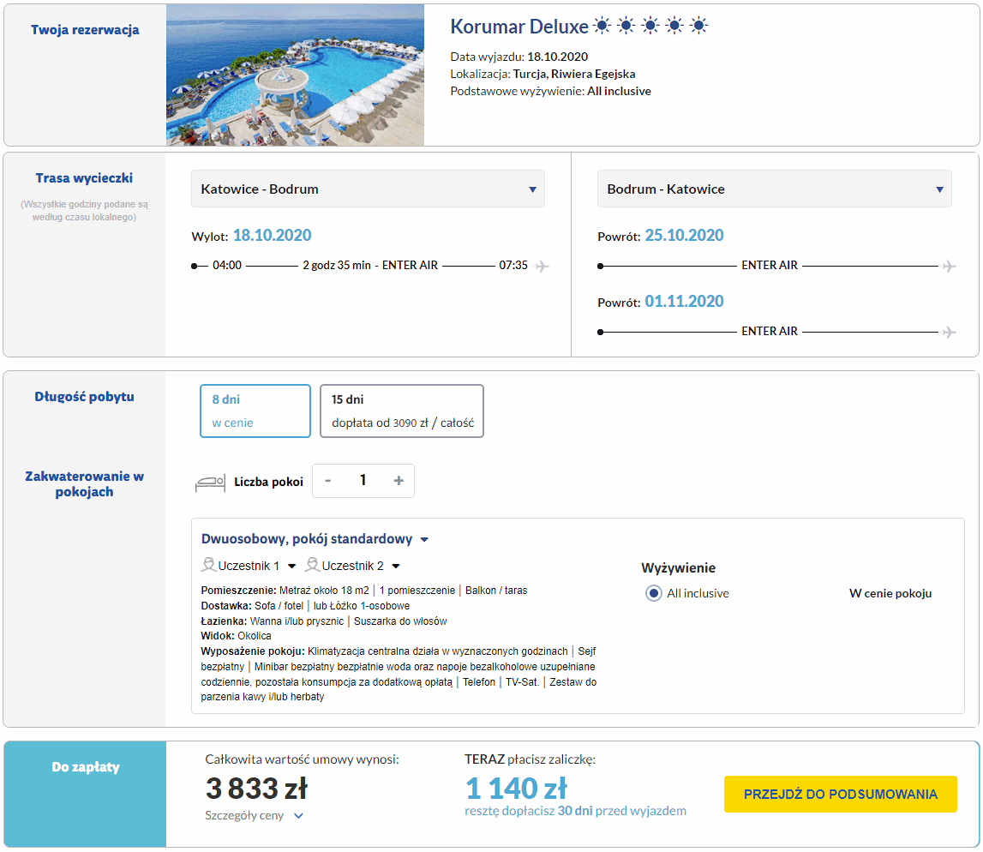Screen dimensions: 983x852
Task: Click the last sun rating icon
Action: [x=699, y=27]
